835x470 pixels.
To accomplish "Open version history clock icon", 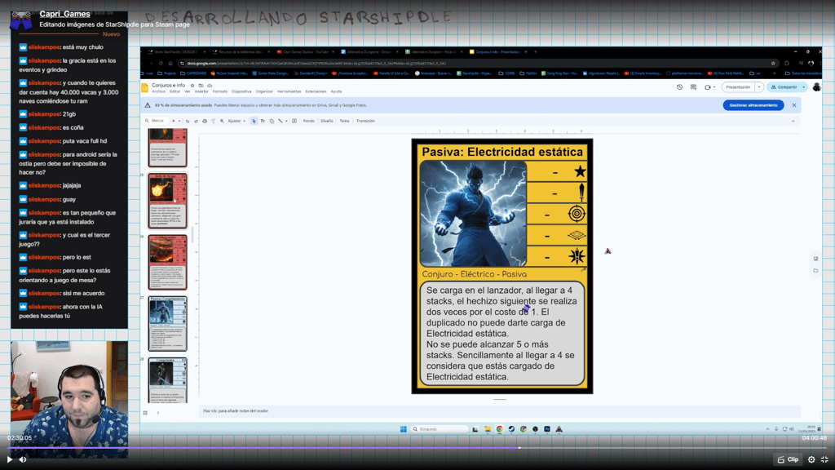I will 679,86.
